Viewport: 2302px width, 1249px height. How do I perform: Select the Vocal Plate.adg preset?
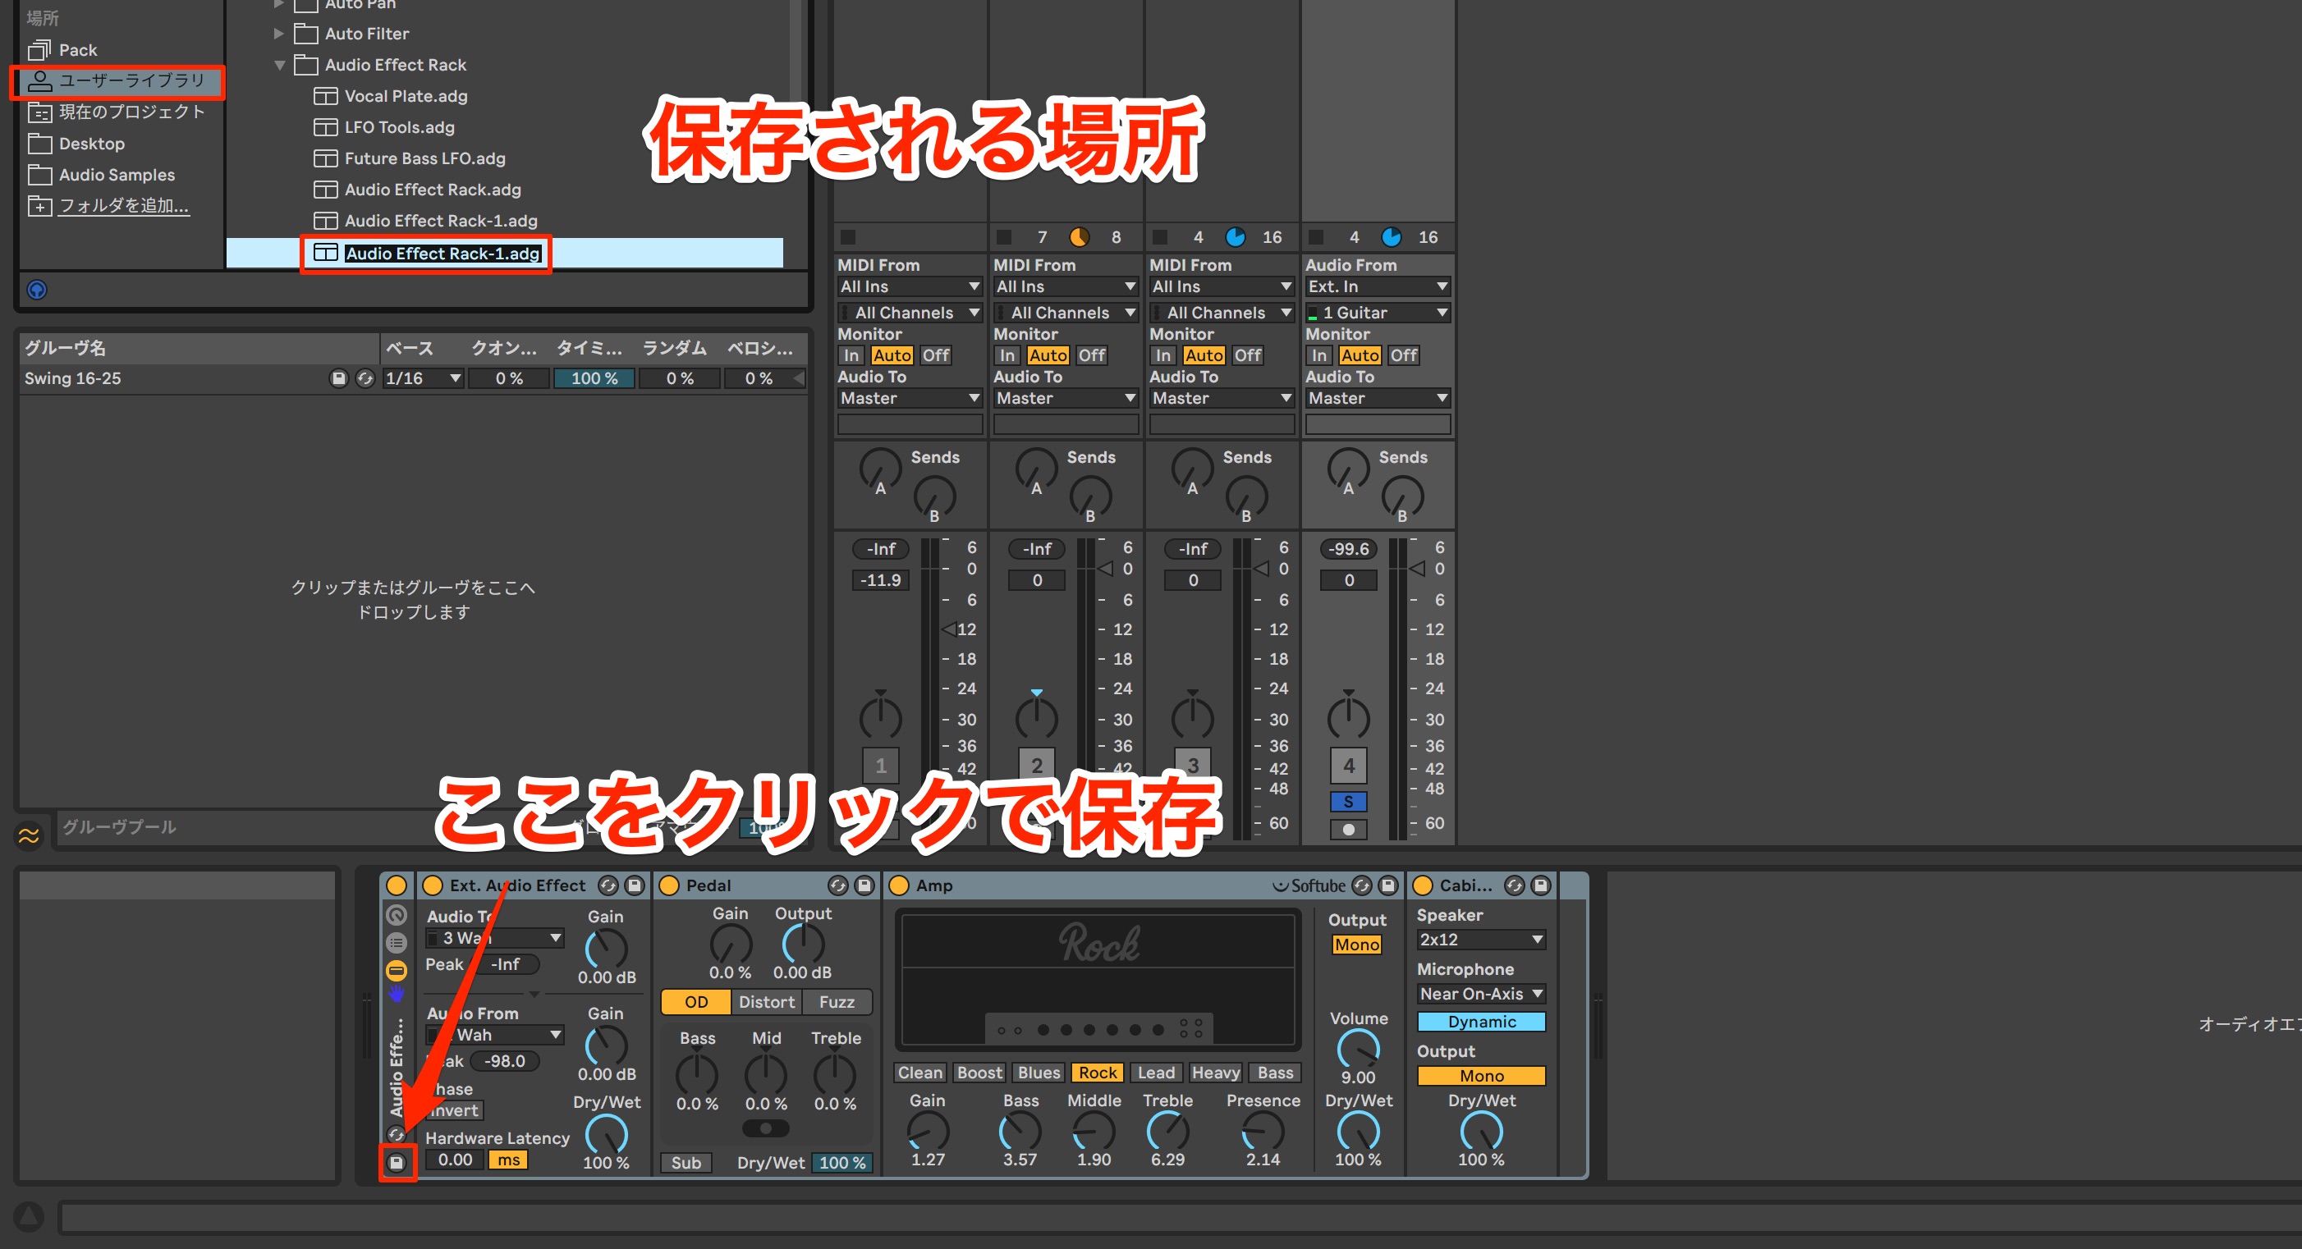tap(406, 95)
